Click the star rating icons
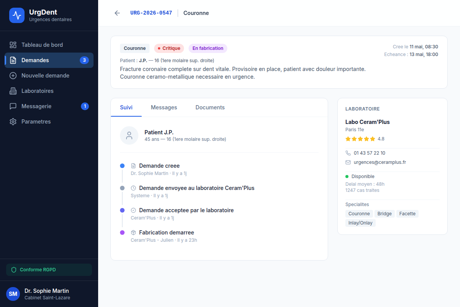Image resolution: width=460 pixels, height=307 pixels. 360,139
